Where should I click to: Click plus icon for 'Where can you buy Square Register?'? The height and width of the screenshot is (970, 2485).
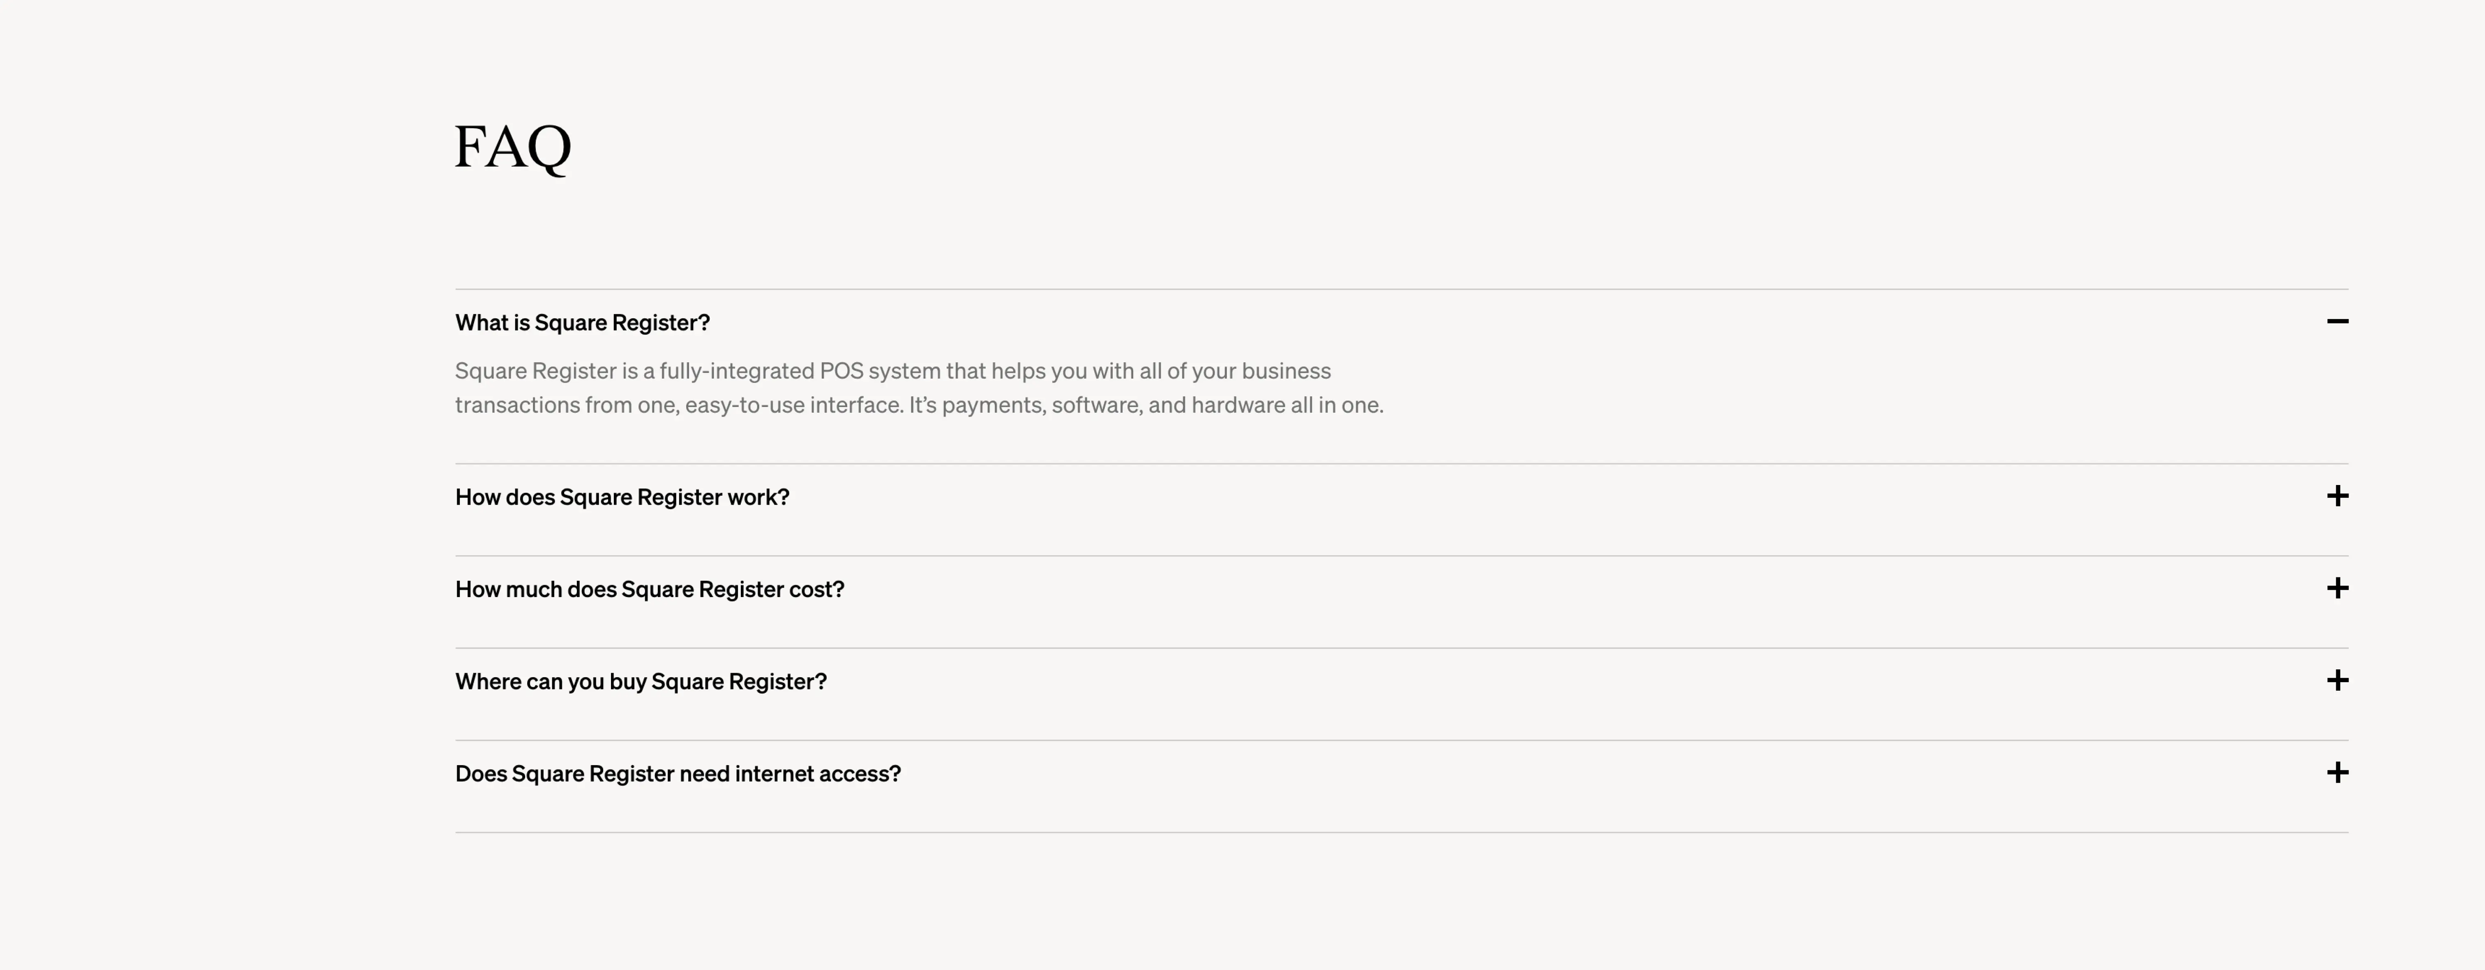[2336, 681]
